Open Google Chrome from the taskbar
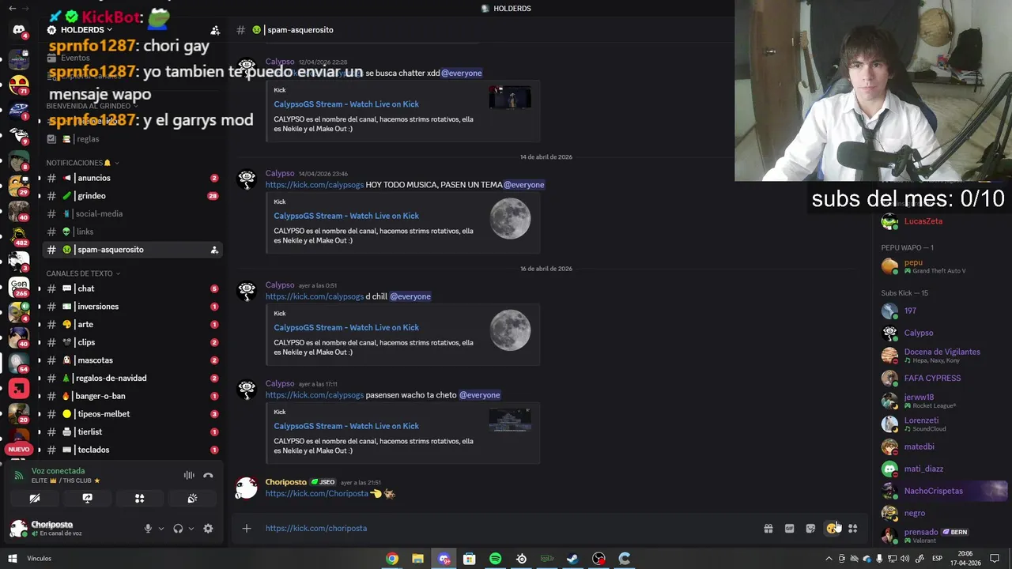This screenshot has height=569, width=1012. pos(392,559)
